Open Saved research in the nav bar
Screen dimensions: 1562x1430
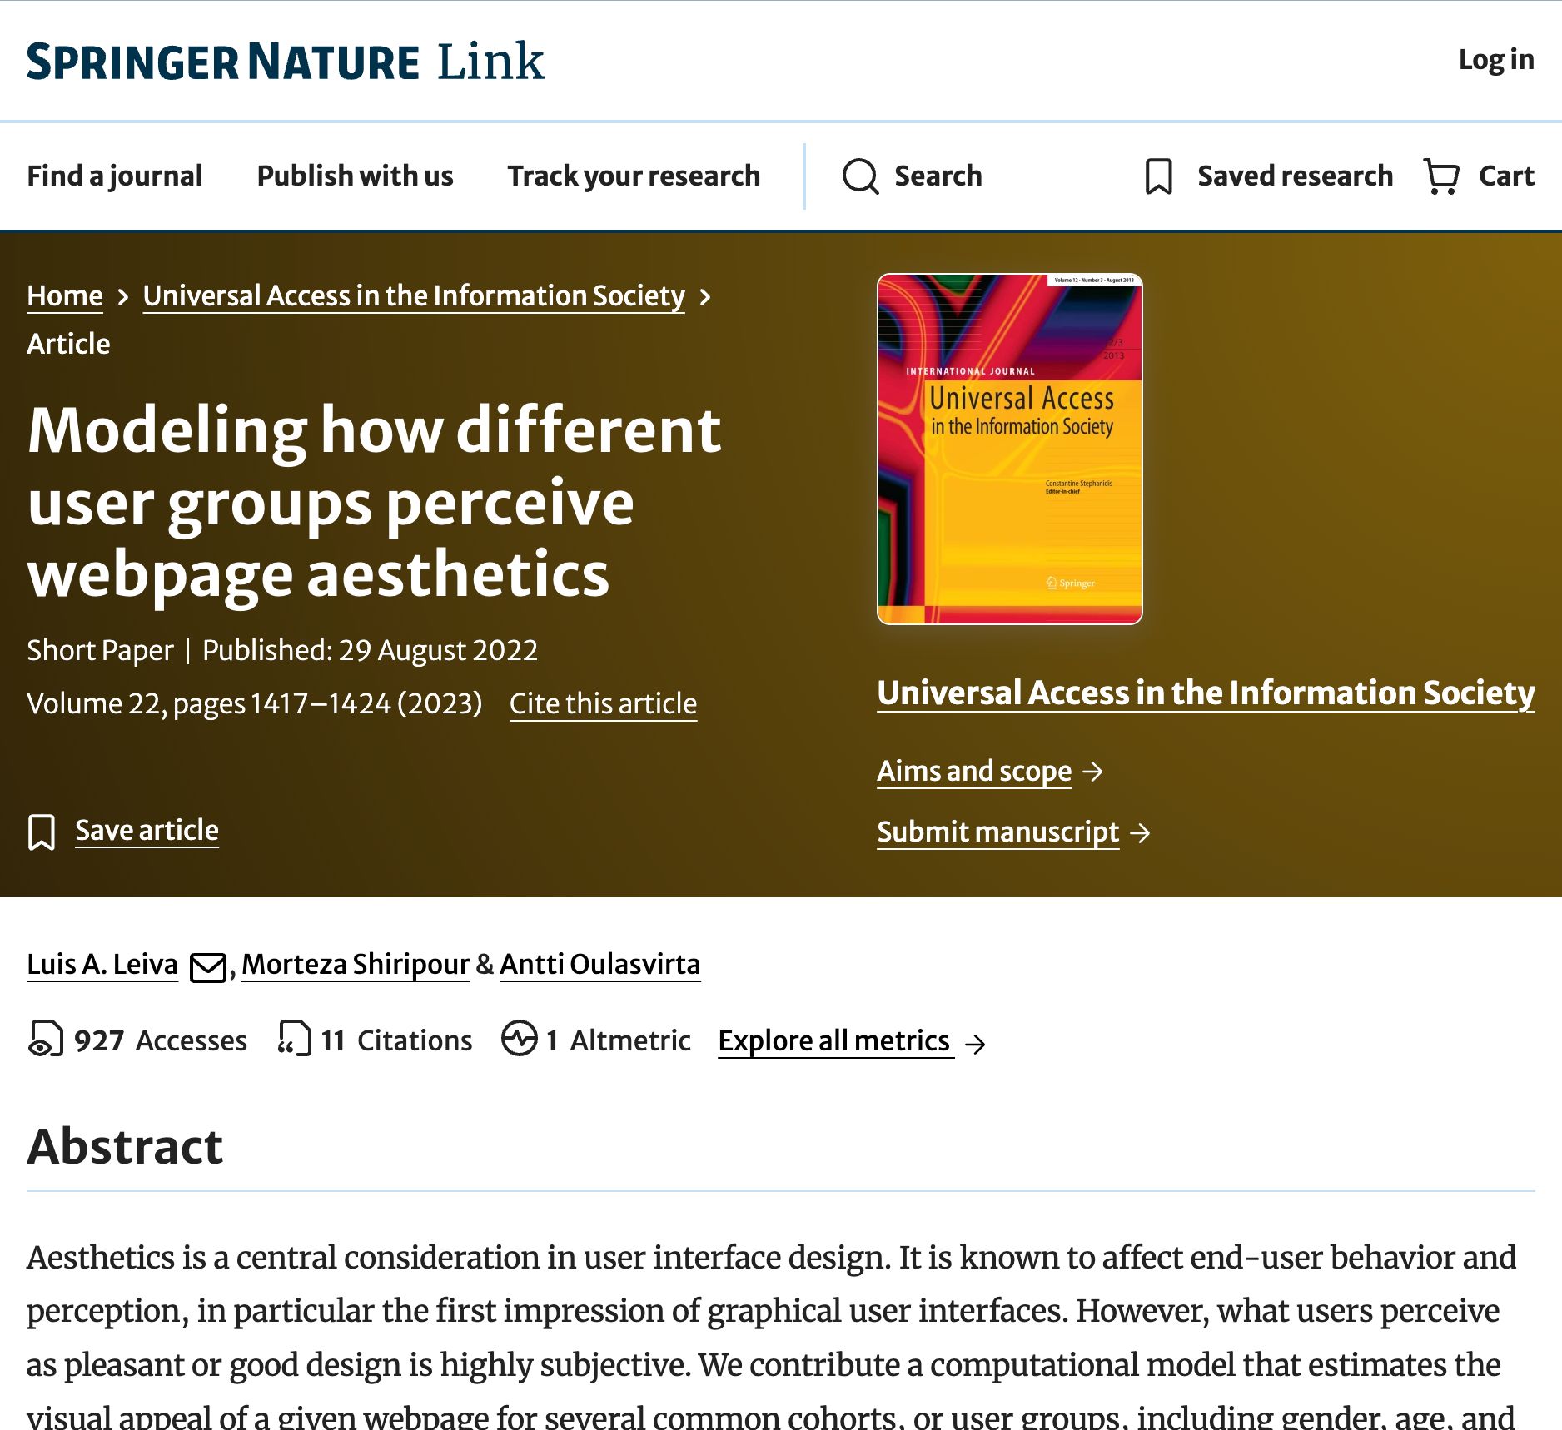pos(1295,176)
